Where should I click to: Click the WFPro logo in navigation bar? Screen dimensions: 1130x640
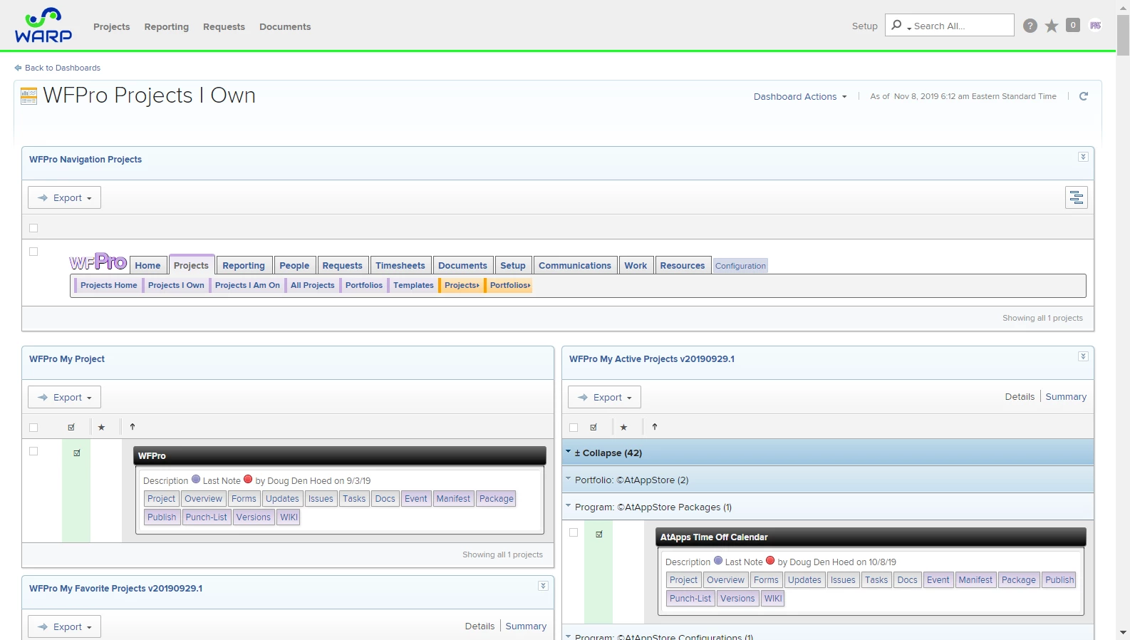[98, 262]
